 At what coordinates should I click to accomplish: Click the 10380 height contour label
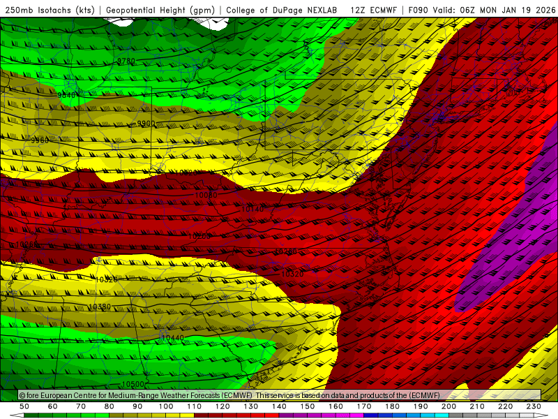[100, 307]
